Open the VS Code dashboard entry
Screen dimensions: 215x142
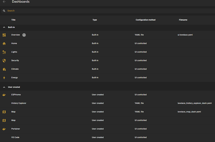[16, 137]
